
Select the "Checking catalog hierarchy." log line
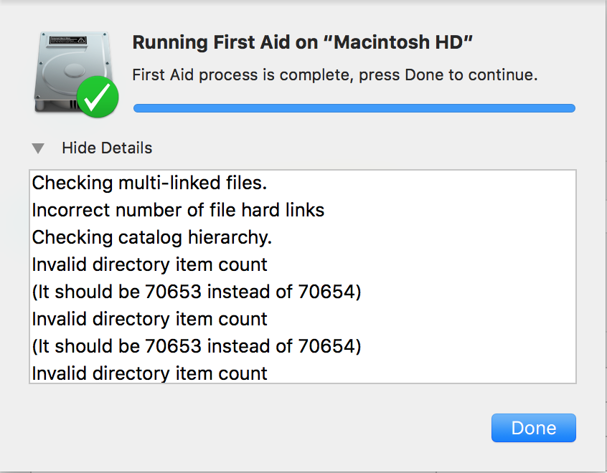tap(152, 237)
